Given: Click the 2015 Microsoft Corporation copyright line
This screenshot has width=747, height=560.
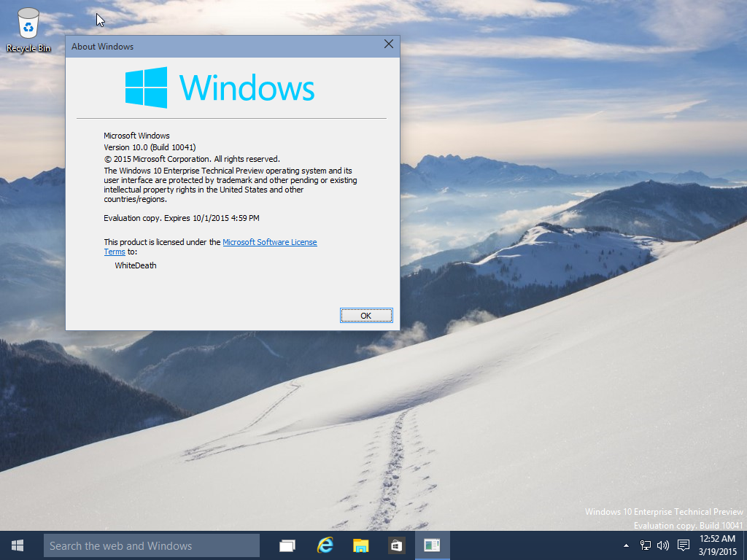Looking at the screenshot, I should coord(192,159).
